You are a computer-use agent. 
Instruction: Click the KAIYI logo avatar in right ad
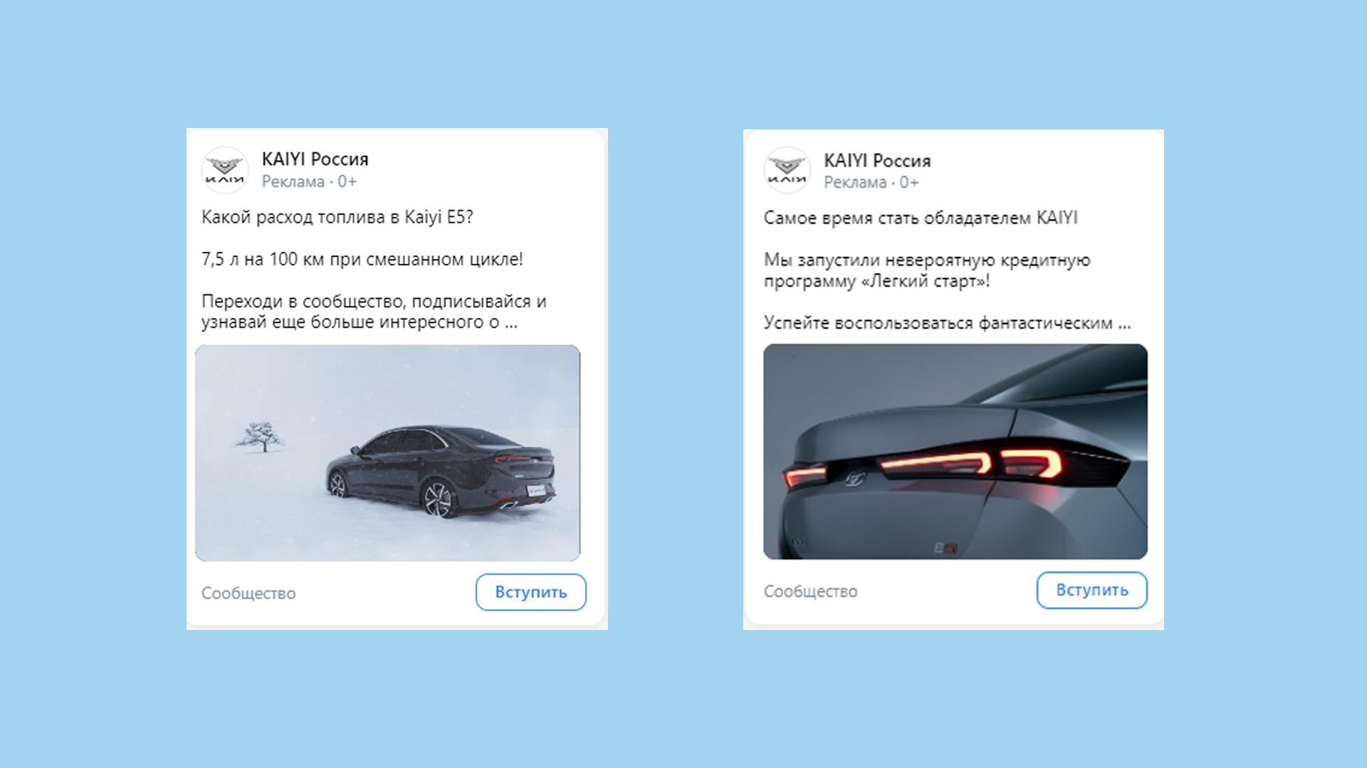click(787, 170)
